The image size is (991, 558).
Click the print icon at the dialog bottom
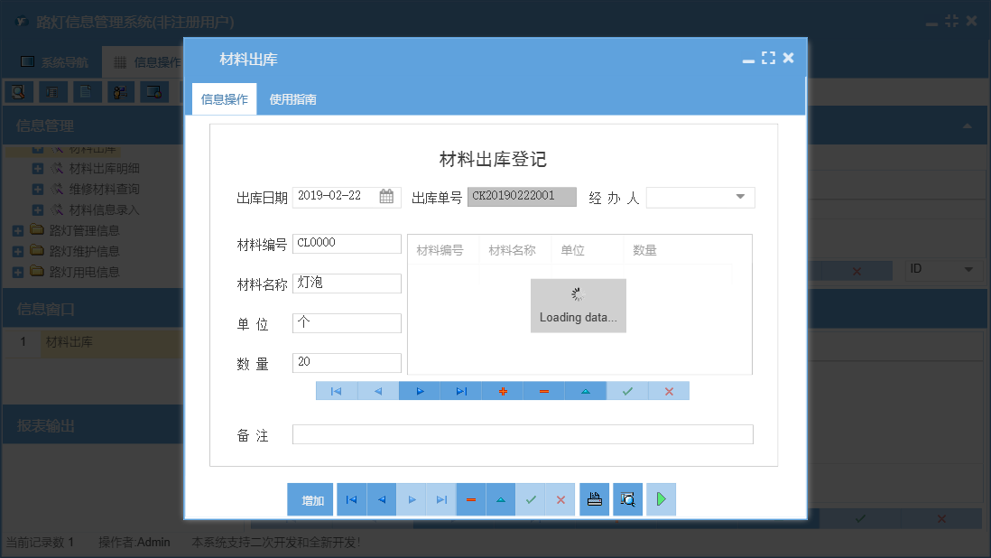click(594, 498)
